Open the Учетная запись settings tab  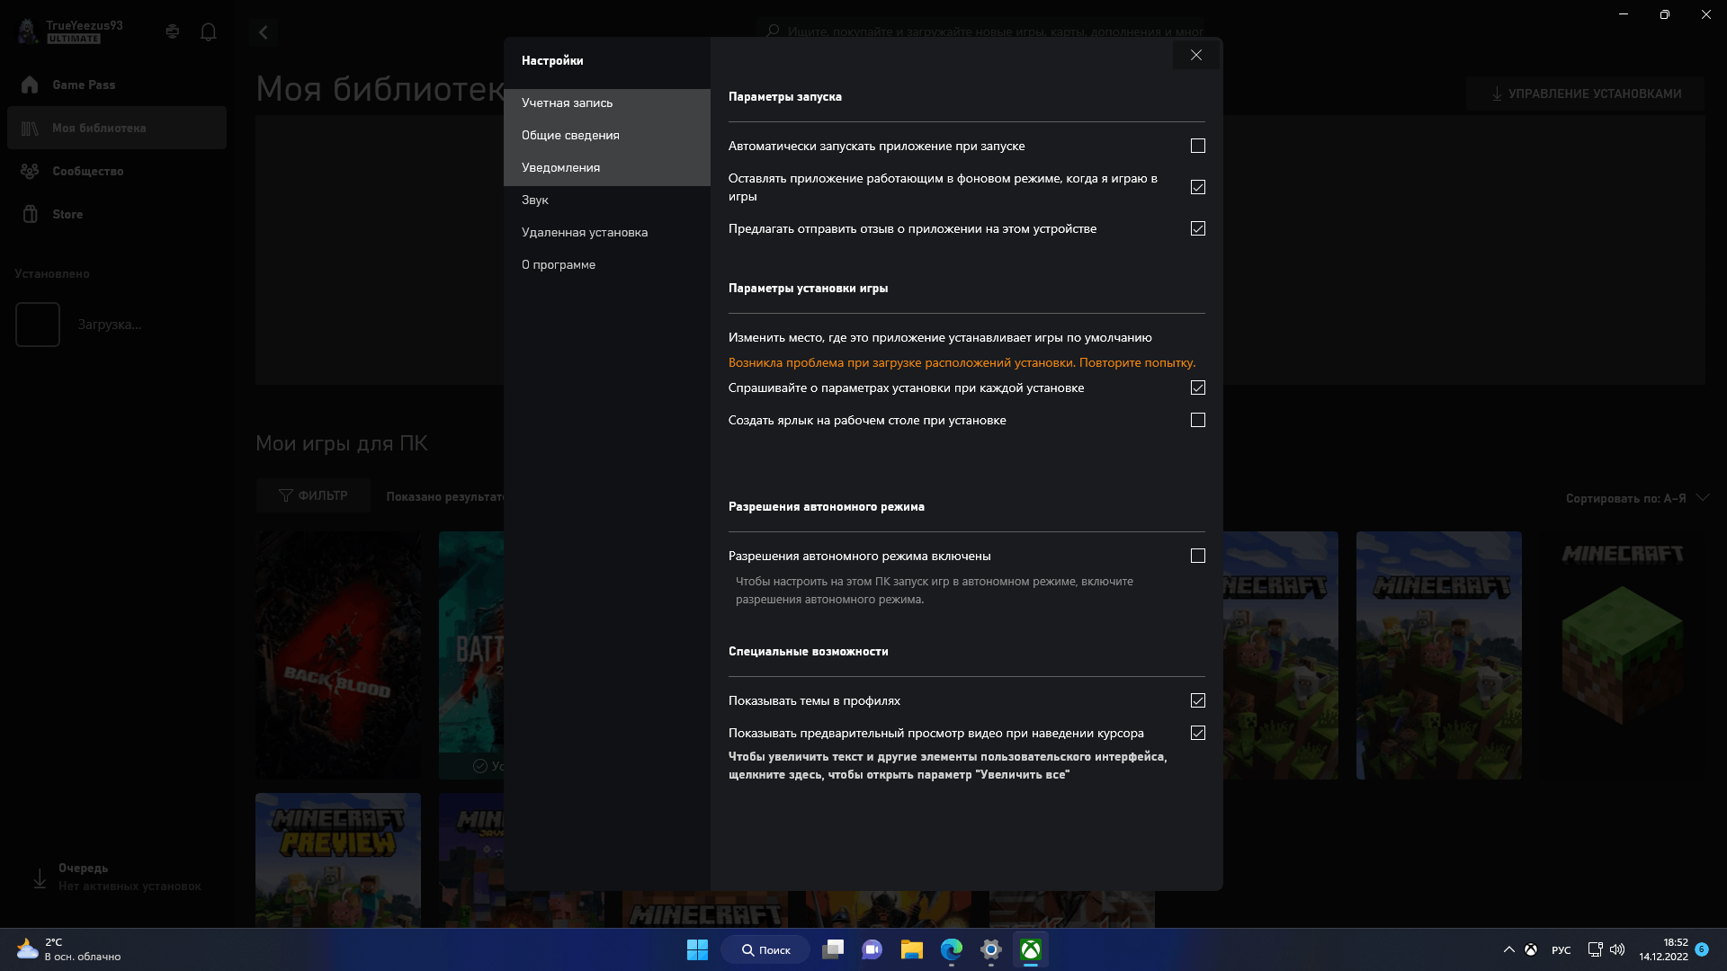[x=607, y=102]
